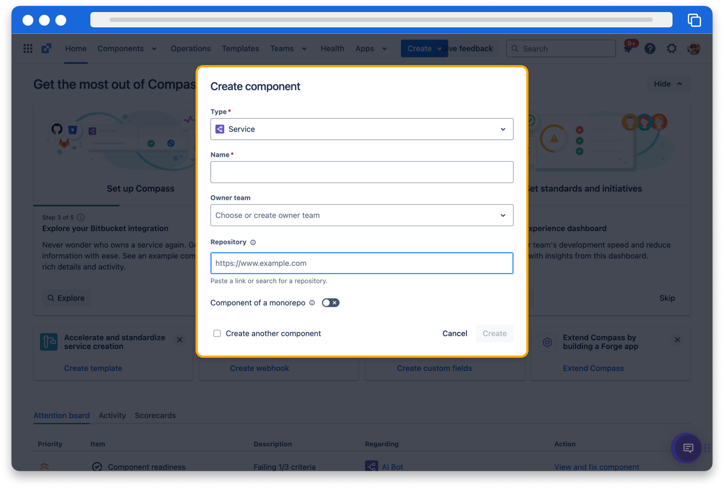
Task: Select the Attention board tab
Action: point(61,415)
